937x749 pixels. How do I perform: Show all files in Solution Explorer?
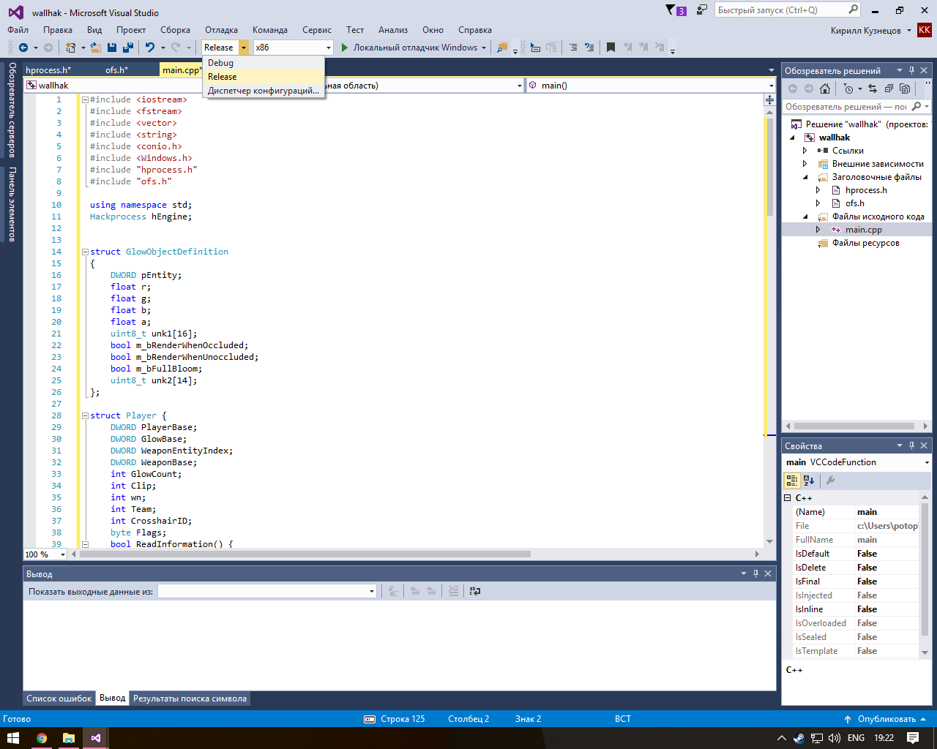point(905,89)
